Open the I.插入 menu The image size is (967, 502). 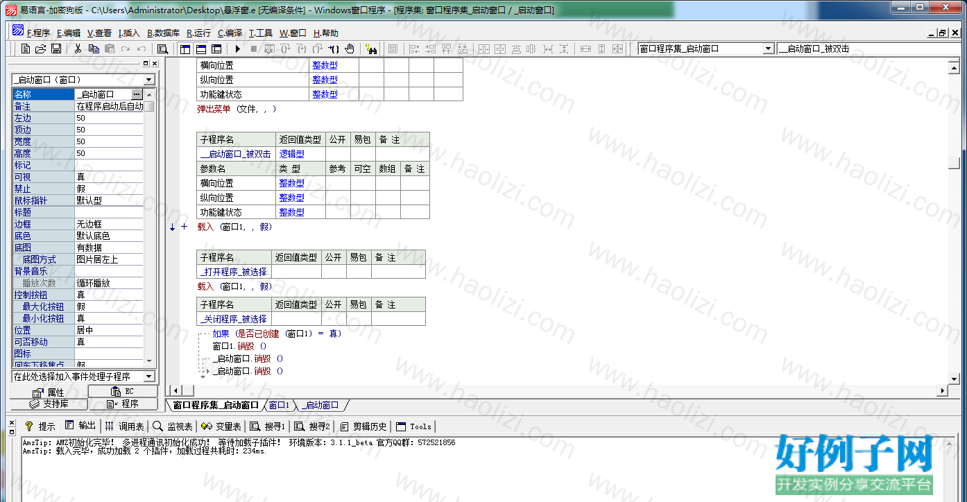pyautogui.click(x=129, y=33)
